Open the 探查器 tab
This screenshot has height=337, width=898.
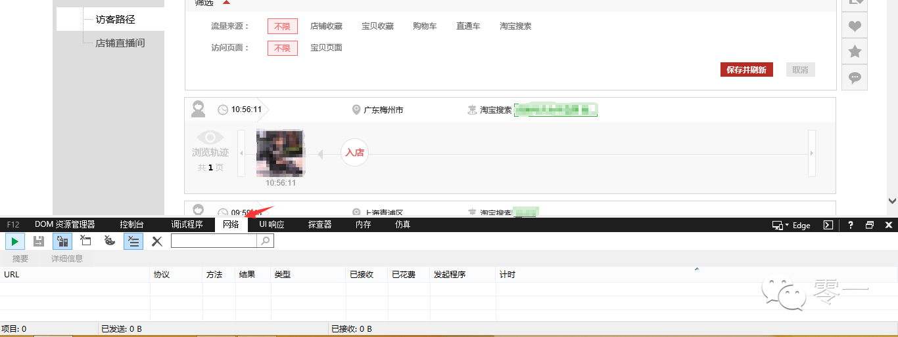click(x=320, y=224)
